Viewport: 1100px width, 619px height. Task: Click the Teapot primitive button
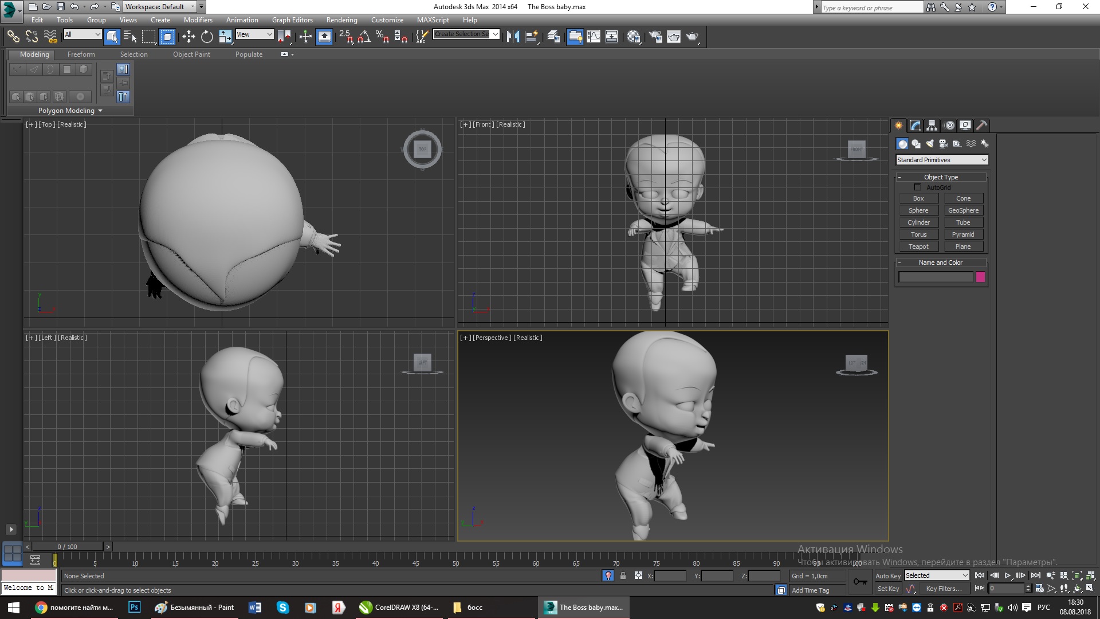tap(918, 246)
